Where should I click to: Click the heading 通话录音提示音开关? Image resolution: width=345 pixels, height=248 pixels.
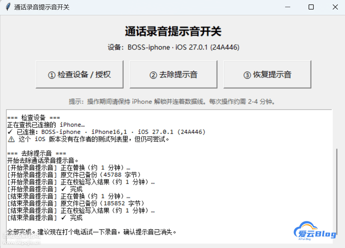tap(173, 31)
